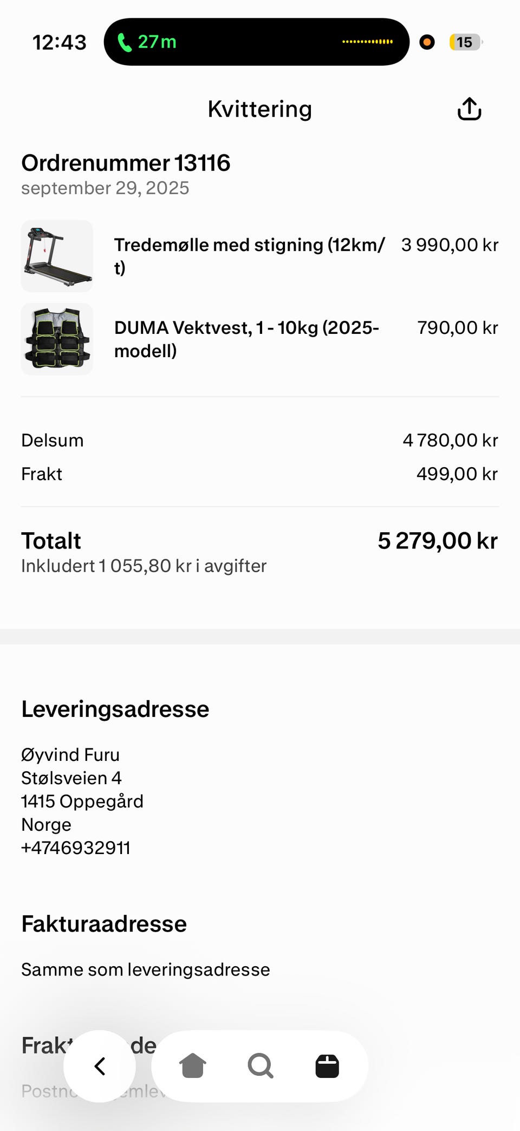This screenshot has height=1131, width=520.
Task: Tap the Stølsveien 4 address line
Action: (x=71, y=778)
